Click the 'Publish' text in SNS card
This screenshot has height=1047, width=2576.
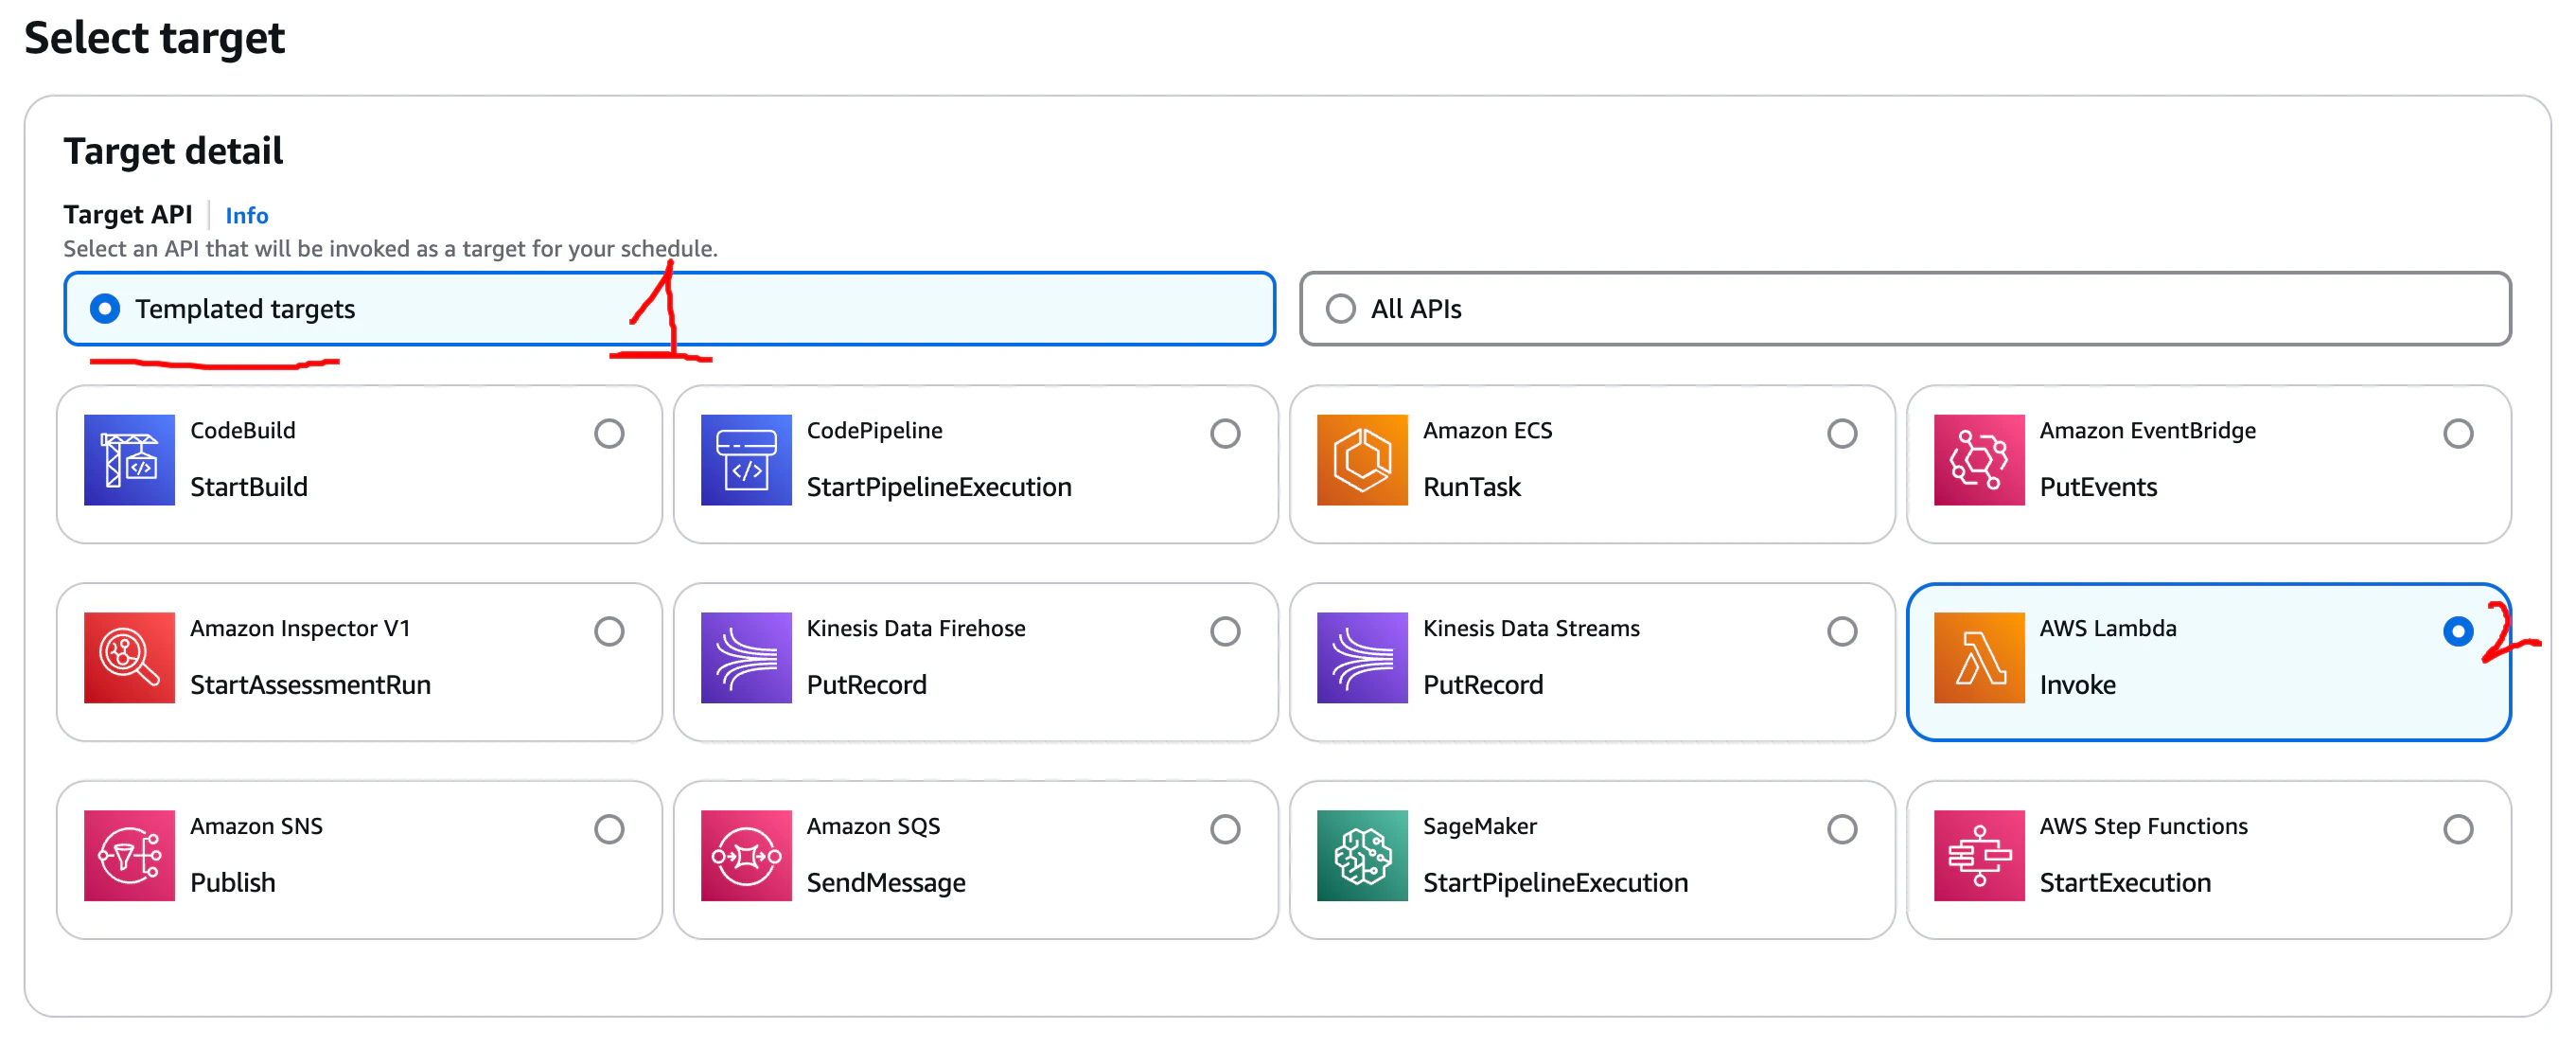233,883
